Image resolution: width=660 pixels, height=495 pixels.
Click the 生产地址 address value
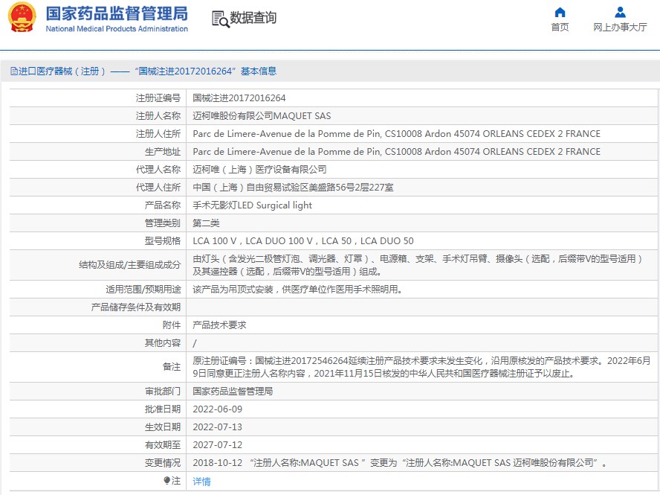[x=396, y=151]
